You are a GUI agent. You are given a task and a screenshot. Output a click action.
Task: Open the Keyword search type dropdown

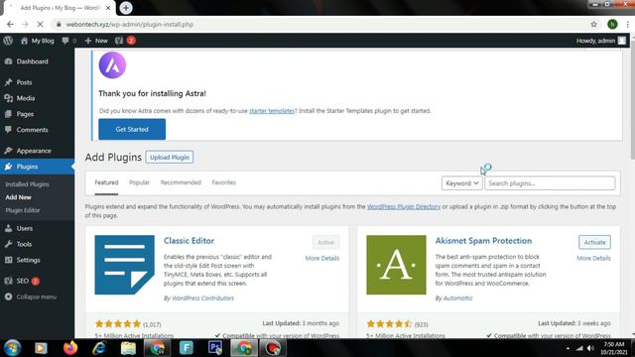[x=461, y=183]
